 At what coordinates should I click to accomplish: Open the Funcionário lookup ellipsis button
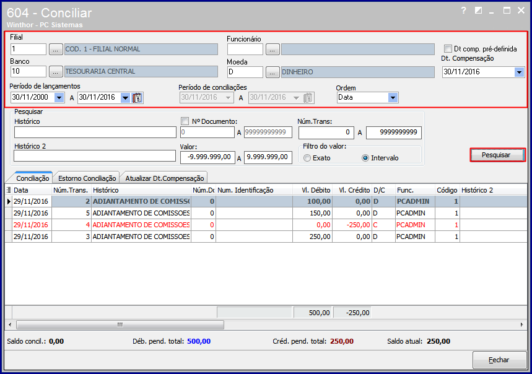pos(272,50)
